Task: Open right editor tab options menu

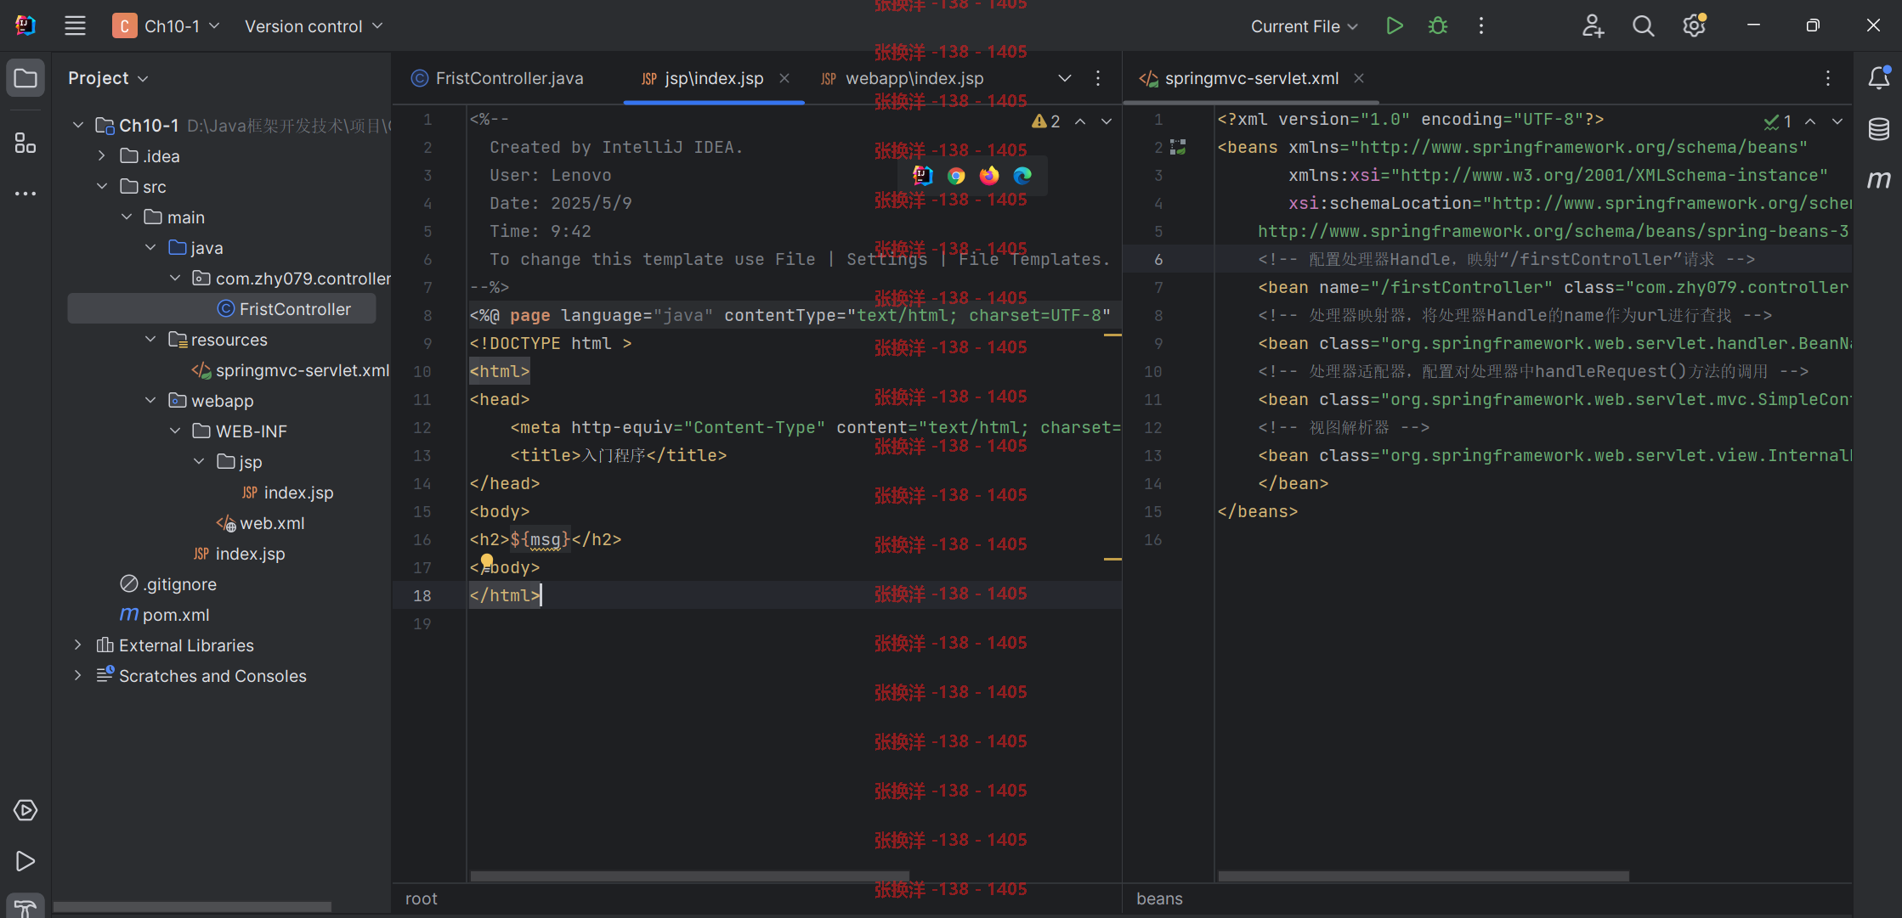Action: pos(1828,78)
